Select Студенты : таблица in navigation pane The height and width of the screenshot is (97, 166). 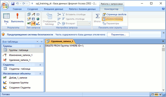23,69
